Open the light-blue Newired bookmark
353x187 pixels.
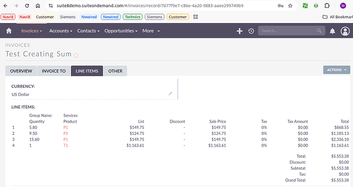89,17
